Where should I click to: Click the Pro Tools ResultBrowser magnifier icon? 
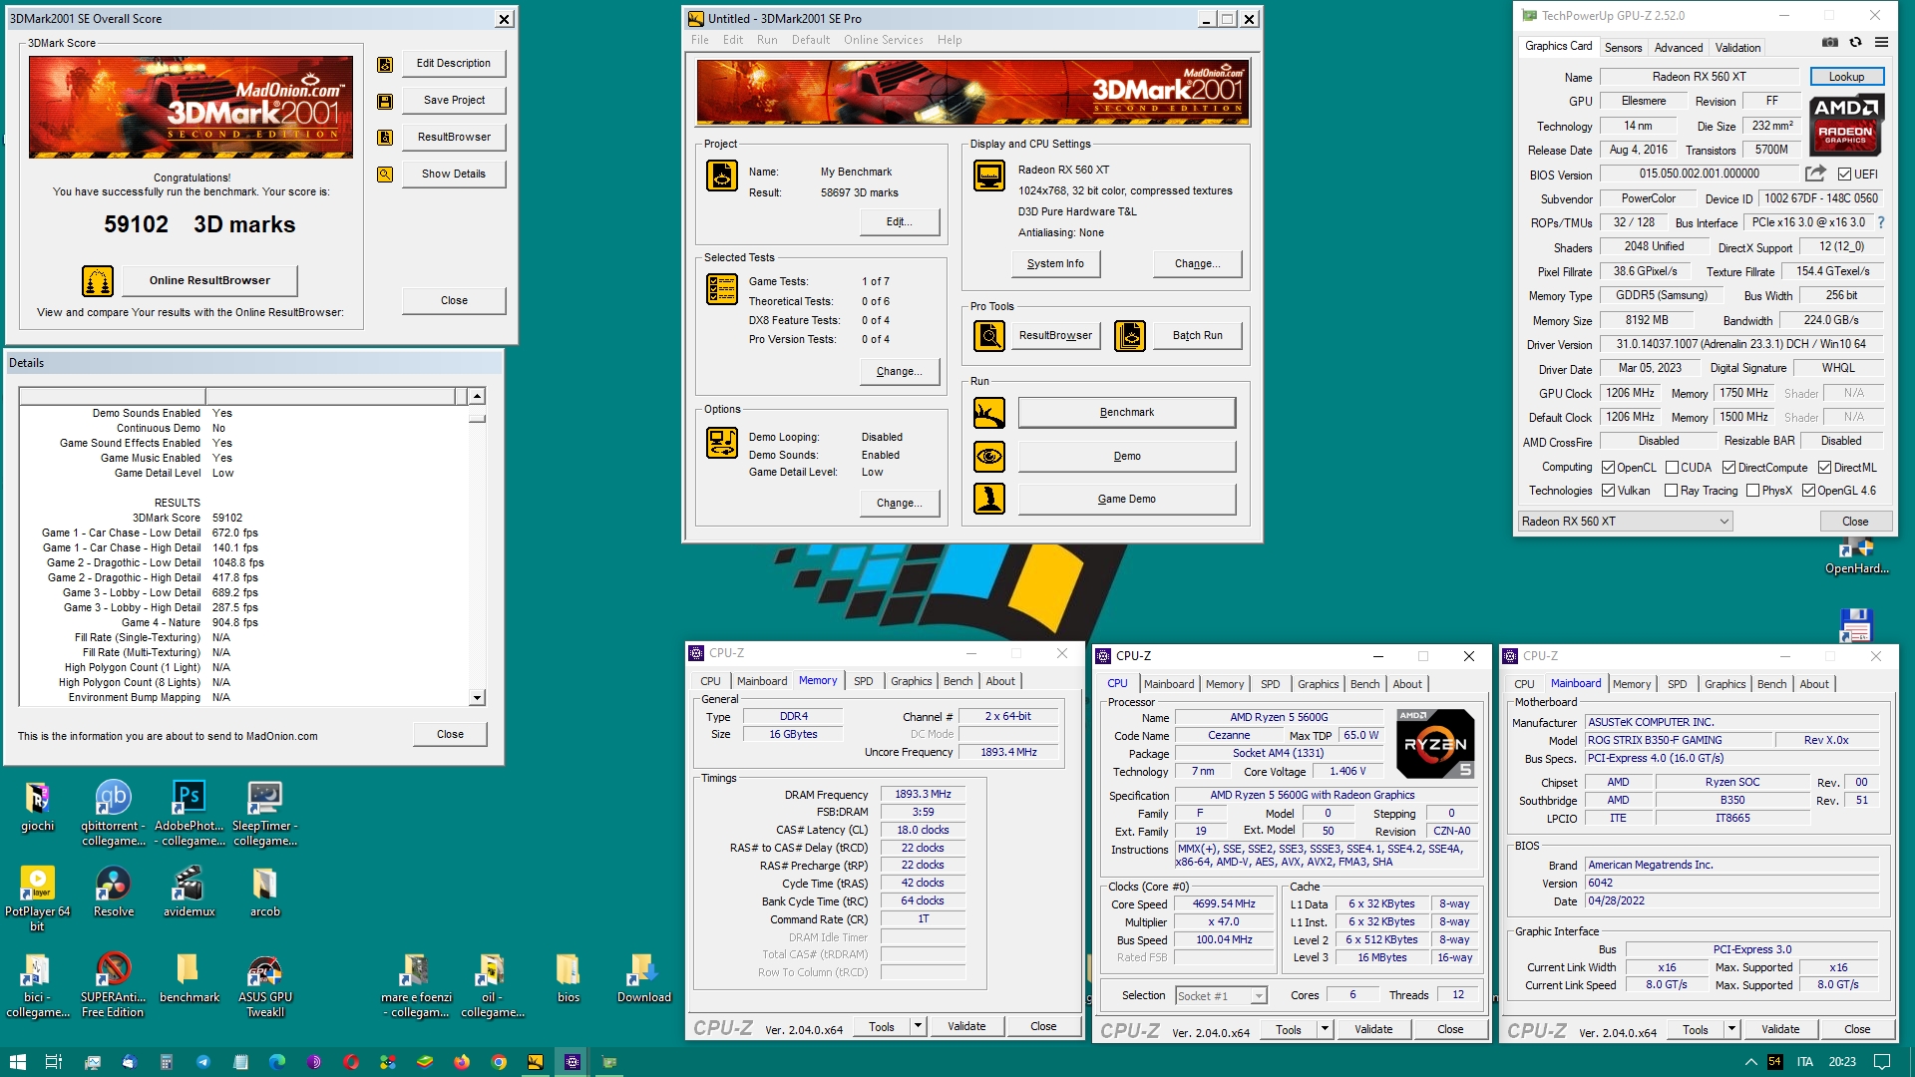(989, 336)
